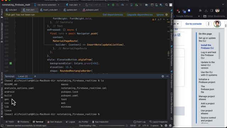Open Device File Explorer side panel
This screenshot has width=227, height=128.
(x=172, y=103)
